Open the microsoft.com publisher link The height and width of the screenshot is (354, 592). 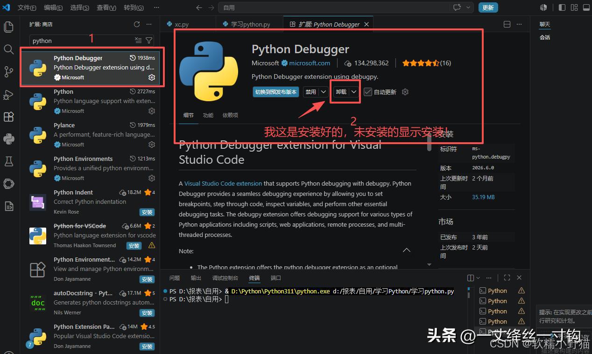pyautogui.click(x=310, y=63)
